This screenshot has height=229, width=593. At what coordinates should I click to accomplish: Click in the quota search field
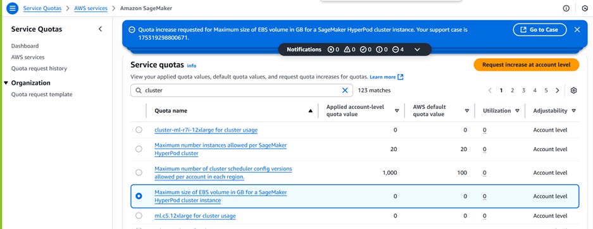tap(242, 90)
